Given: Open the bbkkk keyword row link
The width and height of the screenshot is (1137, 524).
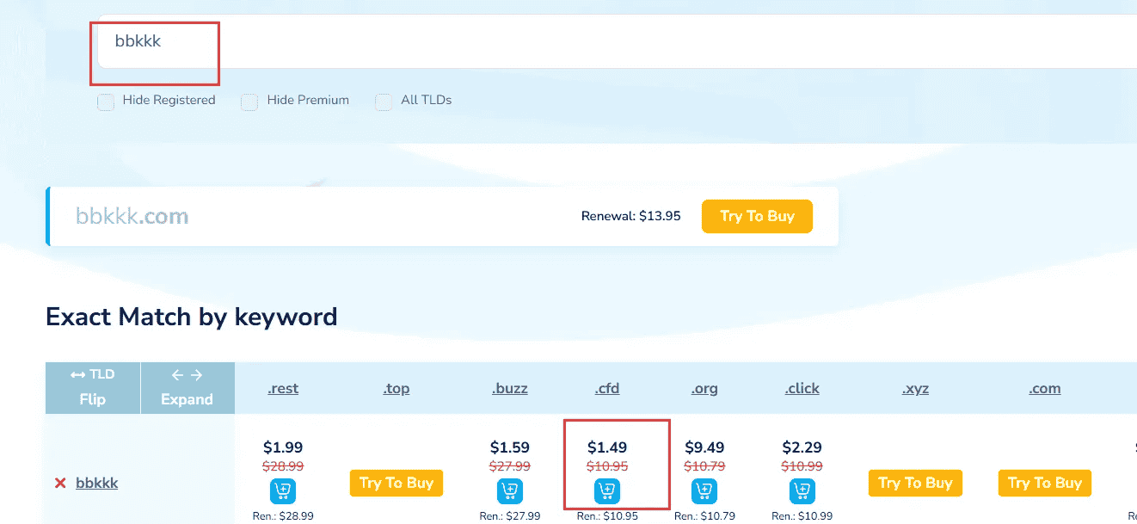Looking at the screenshot, I should pyautogui.click(x=97, y=484).
